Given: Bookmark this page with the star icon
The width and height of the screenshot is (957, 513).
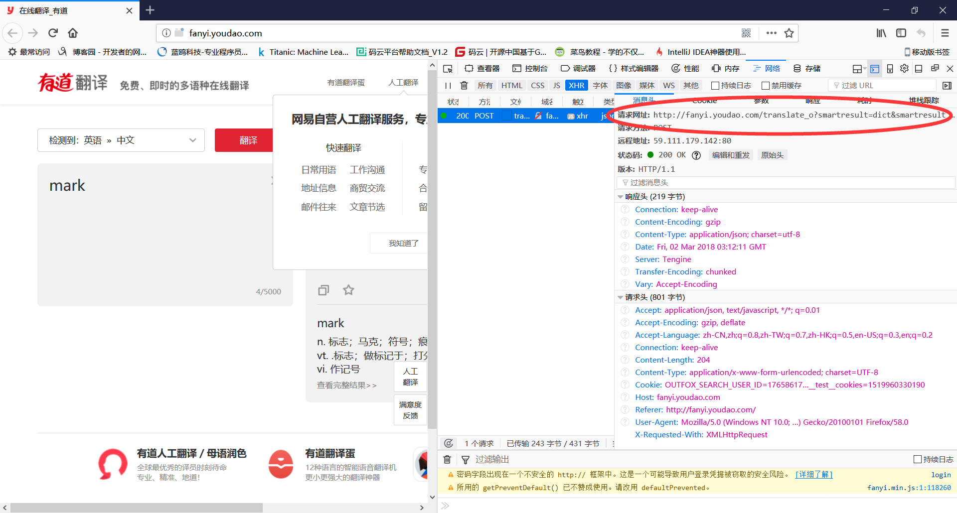Looking at the screenshot, I should [x=789, y=33].
